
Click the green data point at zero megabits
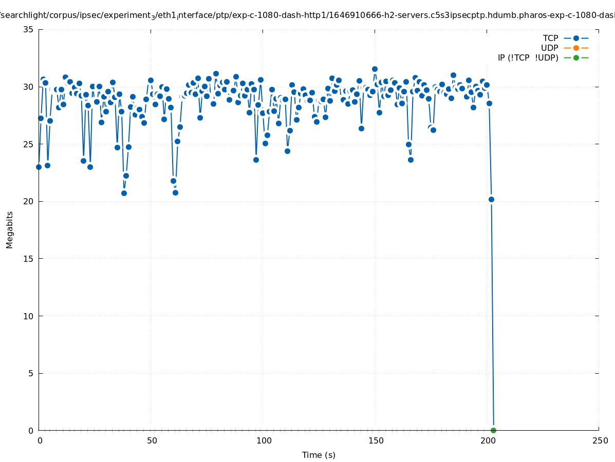[x=493, y=430]
